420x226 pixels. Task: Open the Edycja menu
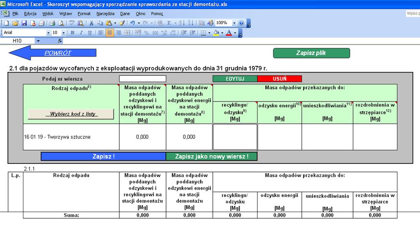(x=30, y=14)
